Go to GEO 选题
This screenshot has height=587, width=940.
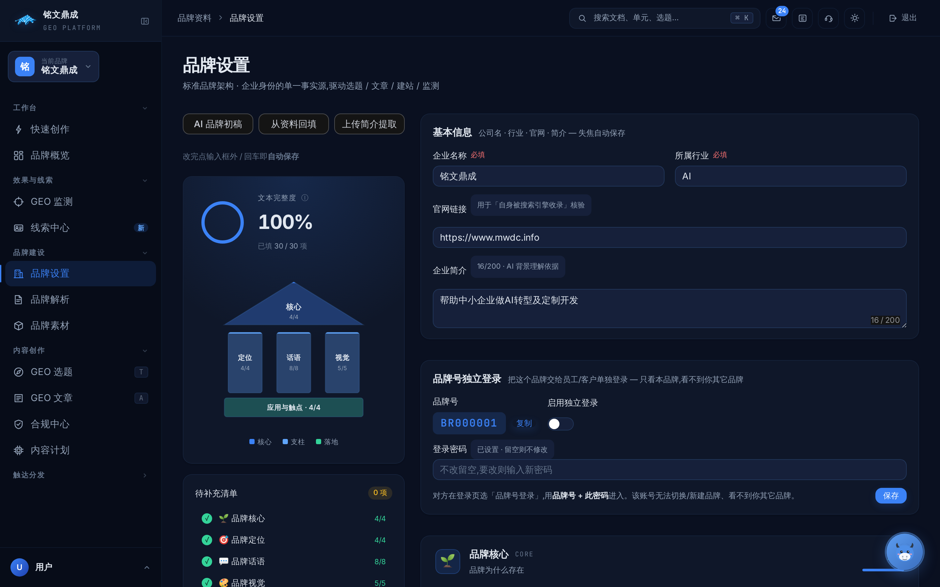80,372
